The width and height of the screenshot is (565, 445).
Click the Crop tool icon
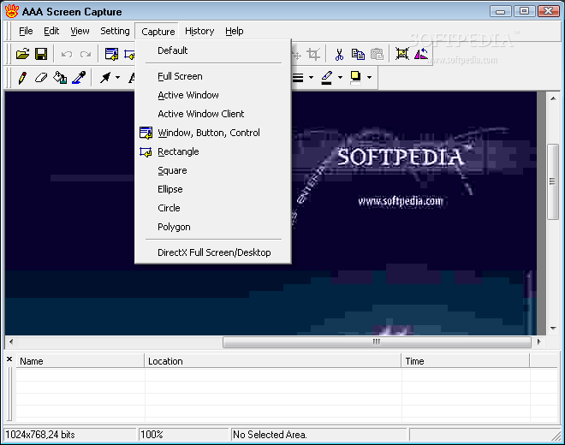point(313,55)
